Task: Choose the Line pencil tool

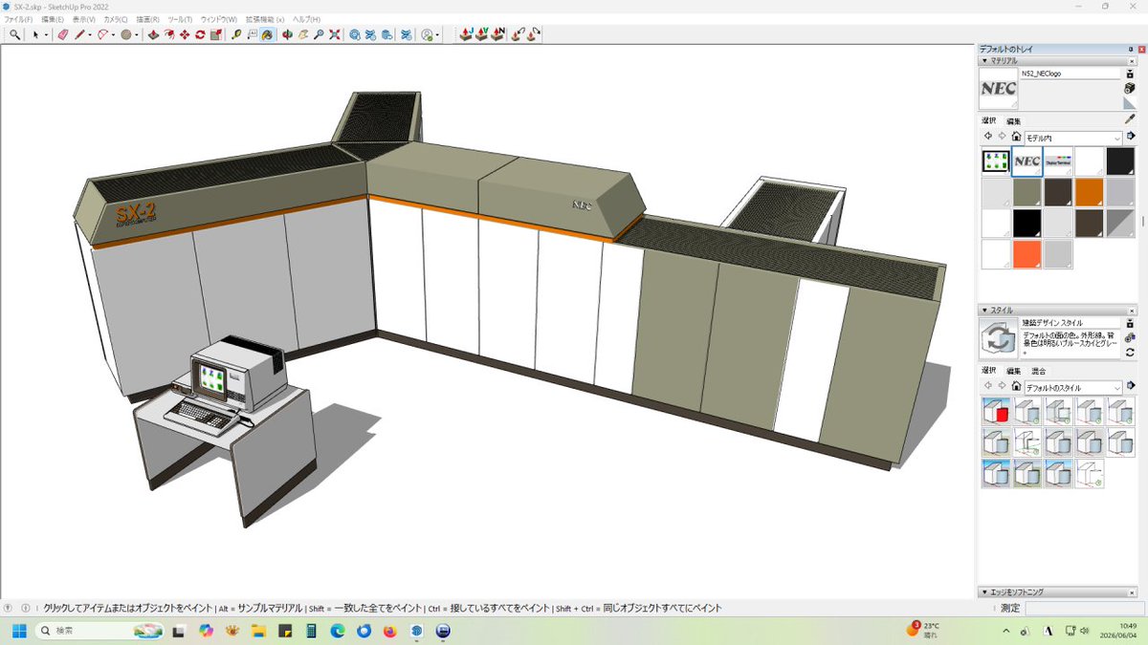Action: [x=80, y=34]
